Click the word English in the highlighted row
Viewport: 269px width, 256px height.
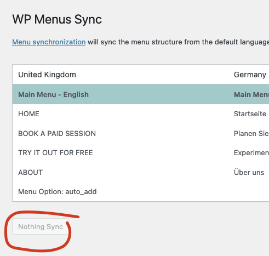point(76,95)
